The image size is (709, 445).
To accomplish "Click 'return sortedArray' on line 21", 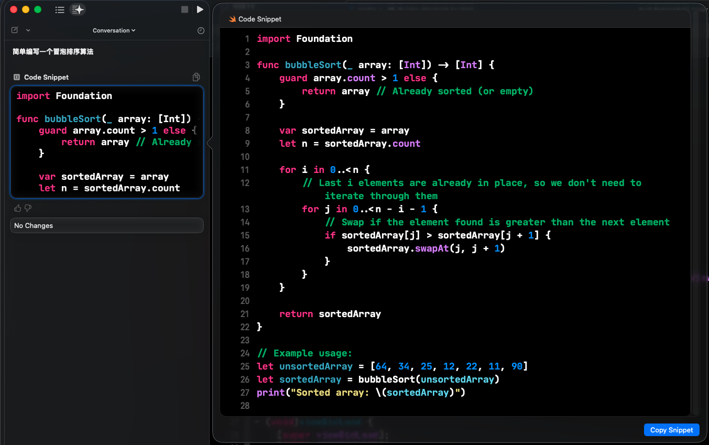I will [x=330, y=314].
